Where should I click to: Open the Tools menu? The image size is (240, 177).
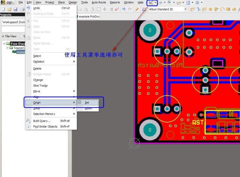84,2
